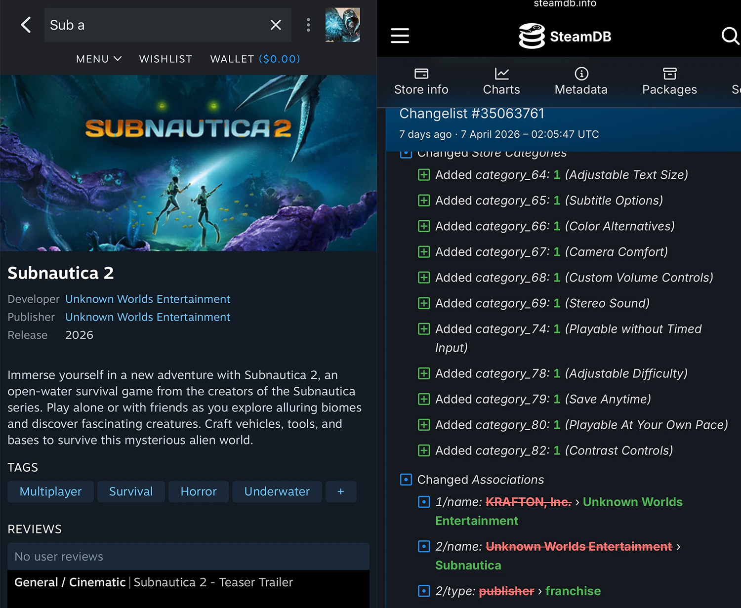Open the Charts tab

501,81
